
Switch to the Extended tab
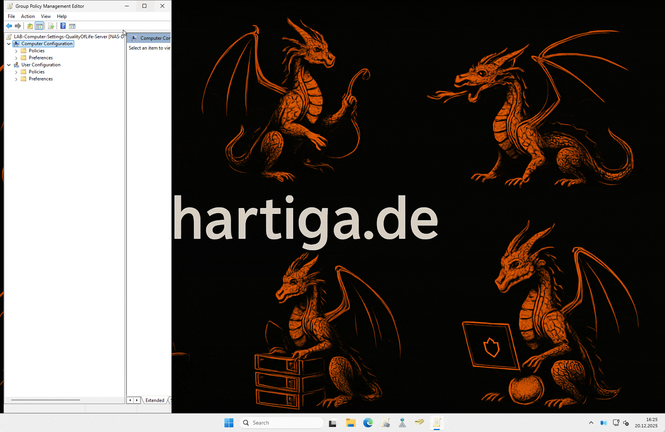click(155, 400)
